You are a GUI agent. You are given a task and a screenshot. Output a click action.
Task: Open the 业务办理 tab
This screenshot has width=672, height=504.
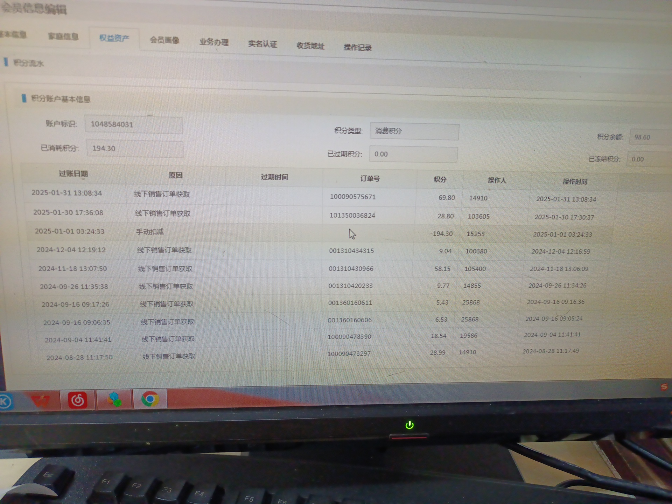coord(214,42)
